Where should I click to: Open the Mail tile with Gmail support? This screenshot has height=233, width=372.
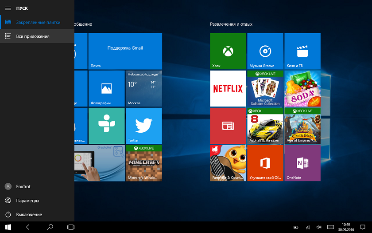pos(125,51)
